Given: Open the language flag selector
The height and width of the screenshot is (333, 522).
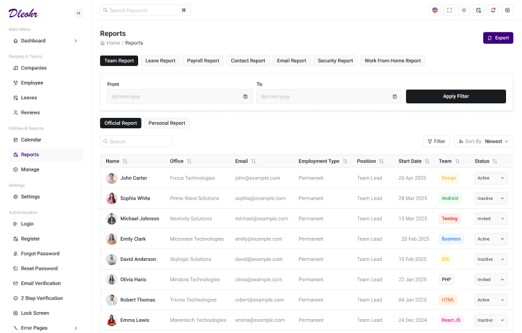Looking at the screenshot, I should coord(435,10).
